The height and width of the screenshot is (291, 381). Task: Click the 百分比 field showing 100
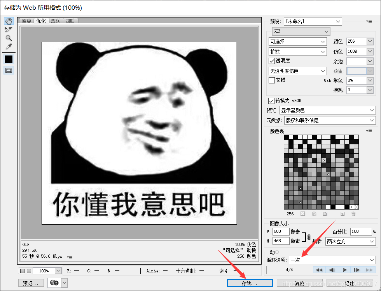pos(361,232)
